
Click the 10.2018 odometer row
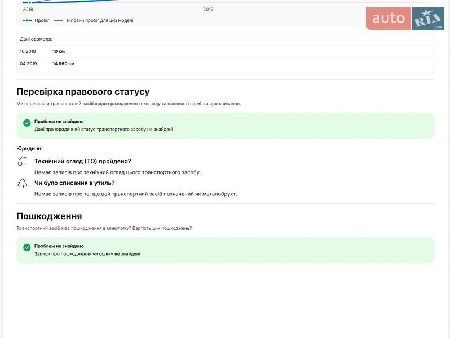pyautogui.click(x=225, y=51)
